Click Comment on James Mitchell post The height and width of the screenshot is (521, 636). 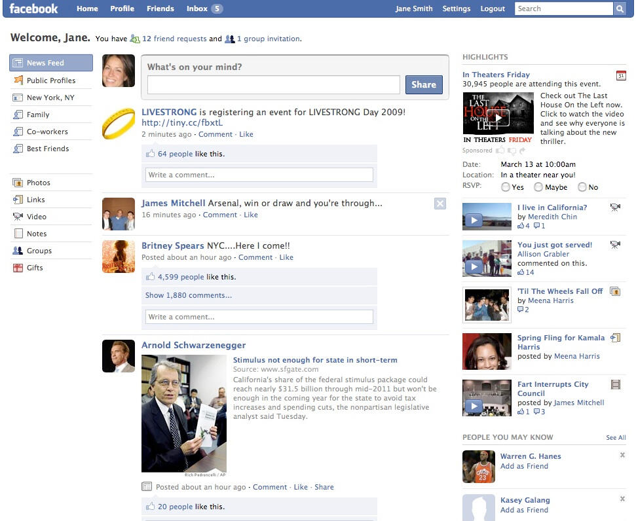tap(220, 215)
